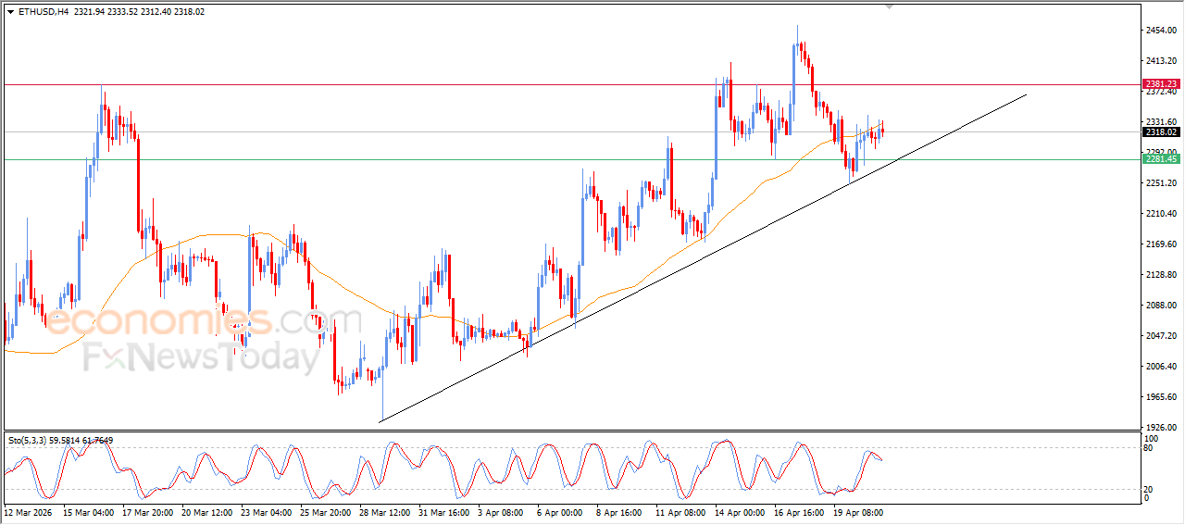Click the 2169.60 price axis label
Screen dimensions: 1185x525
coord(1160,244)
